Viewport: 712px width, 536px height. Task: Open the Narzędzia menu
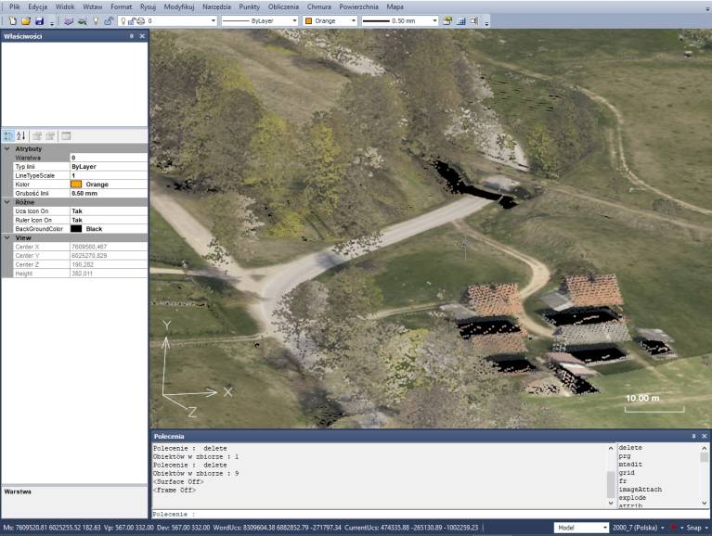coord(216,6)
